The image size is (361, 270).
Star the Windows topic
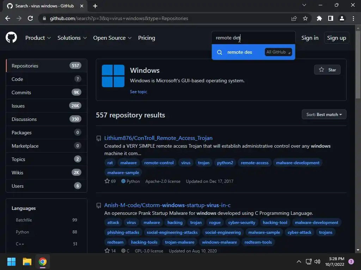click(327, 70)
